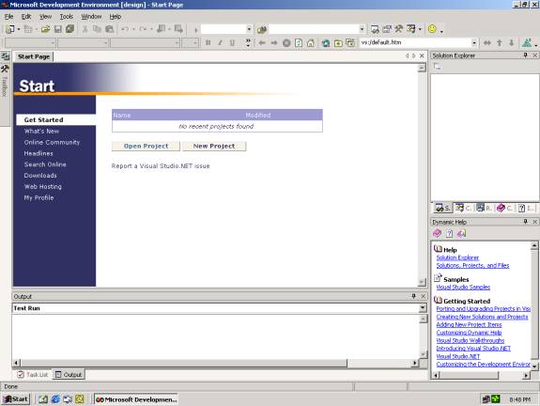Click the Find in Files binoculars icon
Screen dimensions: 540x406
point(262,30)
